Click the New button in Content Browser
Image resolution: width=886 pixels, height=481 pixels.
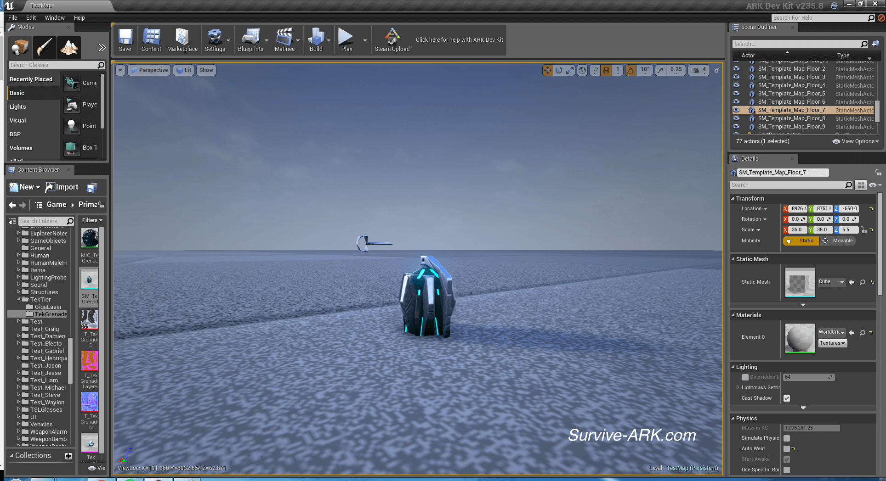coord(25,187)
